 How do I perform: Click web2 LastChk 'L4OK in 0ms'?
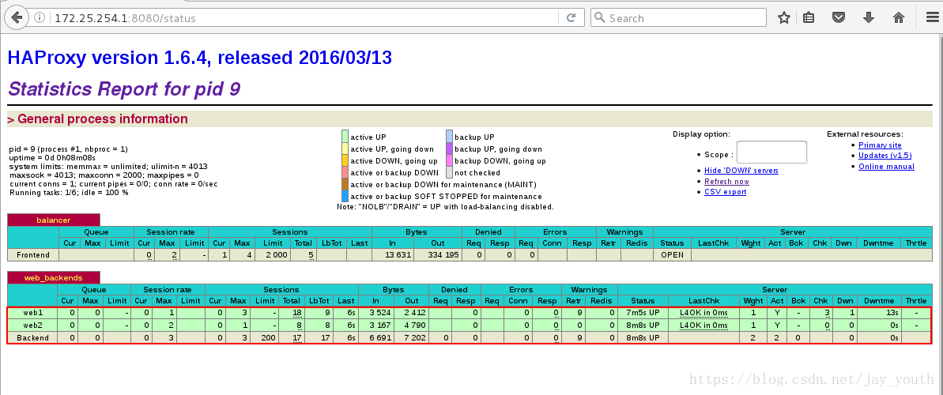(703, 325)
